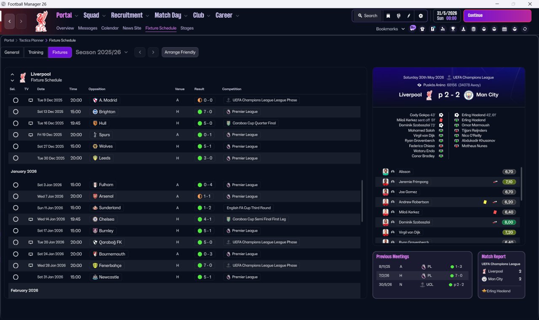Image resolution: width=539 pixels, height=320 pixels.
Task: Click Erling Haaland in the Match Report card
Action: (x=499, y=291)
